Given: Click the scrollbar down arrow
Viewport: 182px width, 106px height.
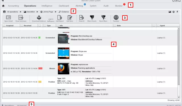Looking at the screenshot, I should click(179, 98).
